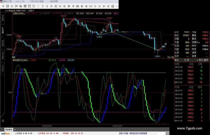Switch to the time-sharing line chart icon
Image resolution: width=210 pixels, height=135 pixels.
(12, 6)
